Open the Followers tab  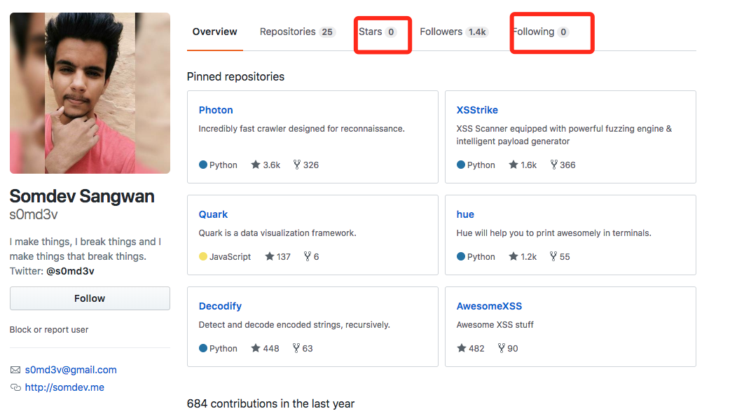453,32
